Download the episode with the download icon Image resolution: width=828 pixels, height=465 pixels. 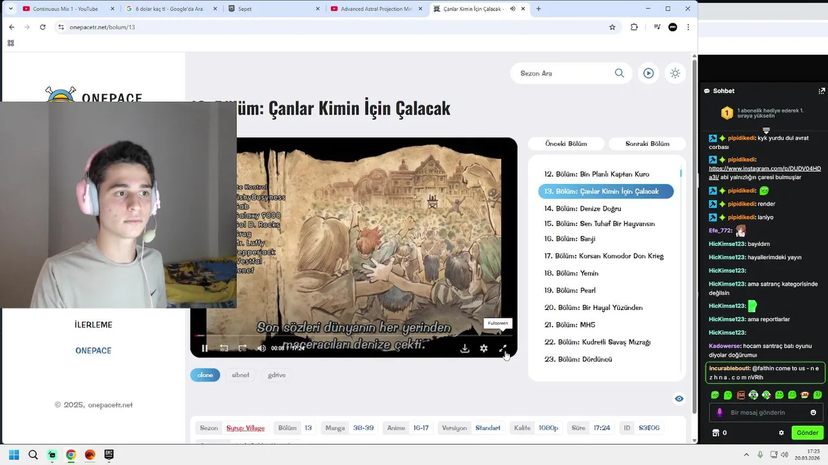click(x=464, y=348)
